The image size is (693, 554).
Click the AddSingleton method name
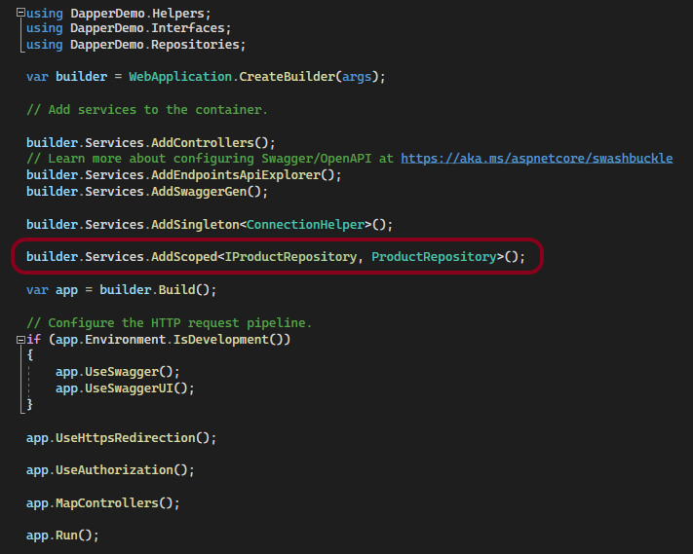tap(195, 225)
